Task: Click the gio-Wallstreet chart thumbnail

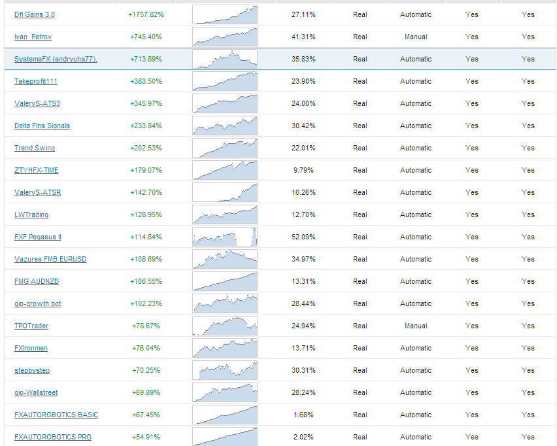Action: (225, 392)
